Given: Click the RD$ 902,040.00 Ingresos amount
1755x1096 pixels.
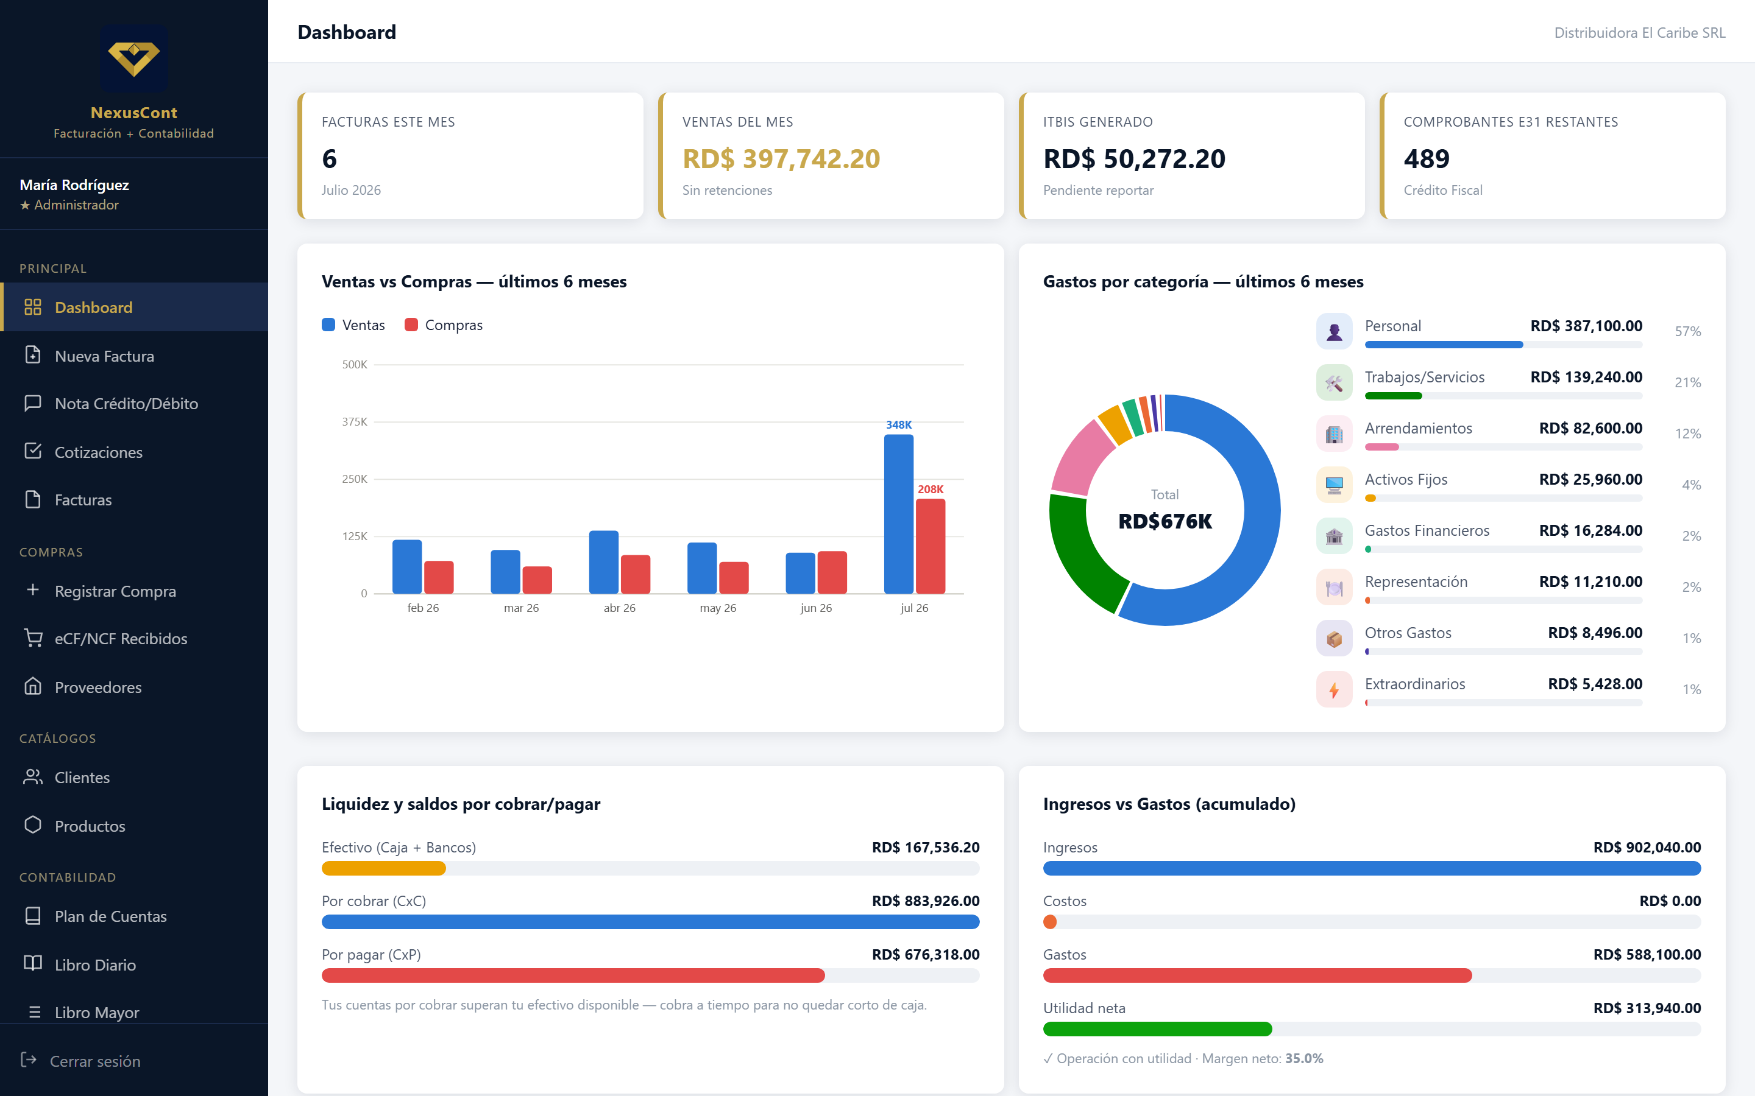Looking at the screenshot, I should pos(1647,848).
